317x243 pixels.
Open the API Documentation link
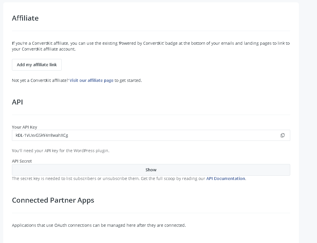point(226,179)
